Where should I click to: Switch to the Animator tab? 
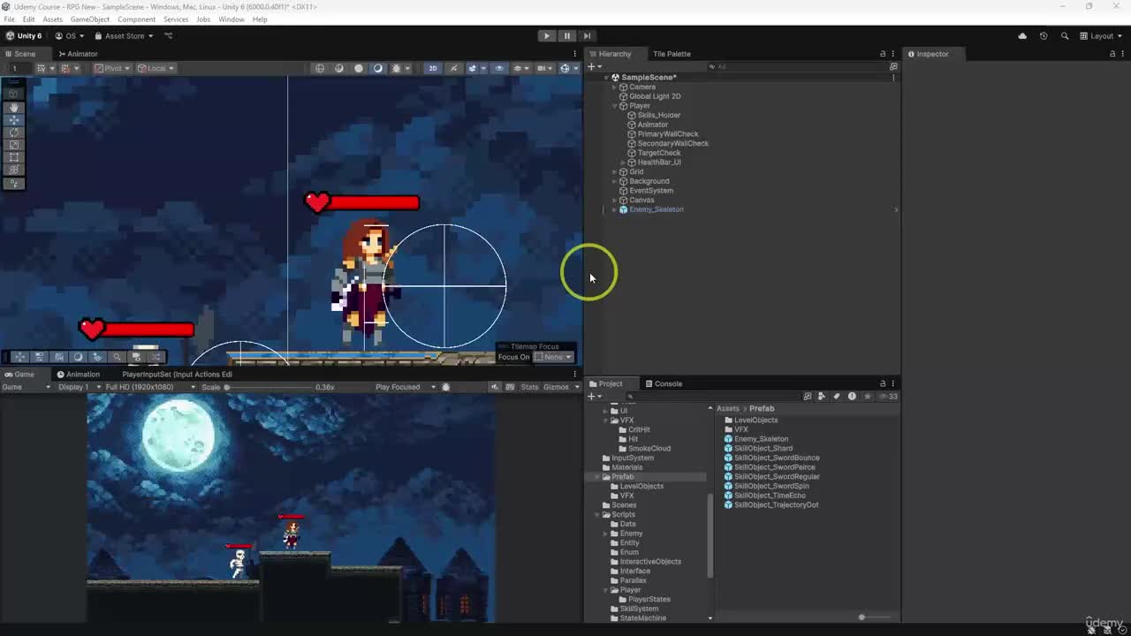pyautogui.click(x=78, y=54)
